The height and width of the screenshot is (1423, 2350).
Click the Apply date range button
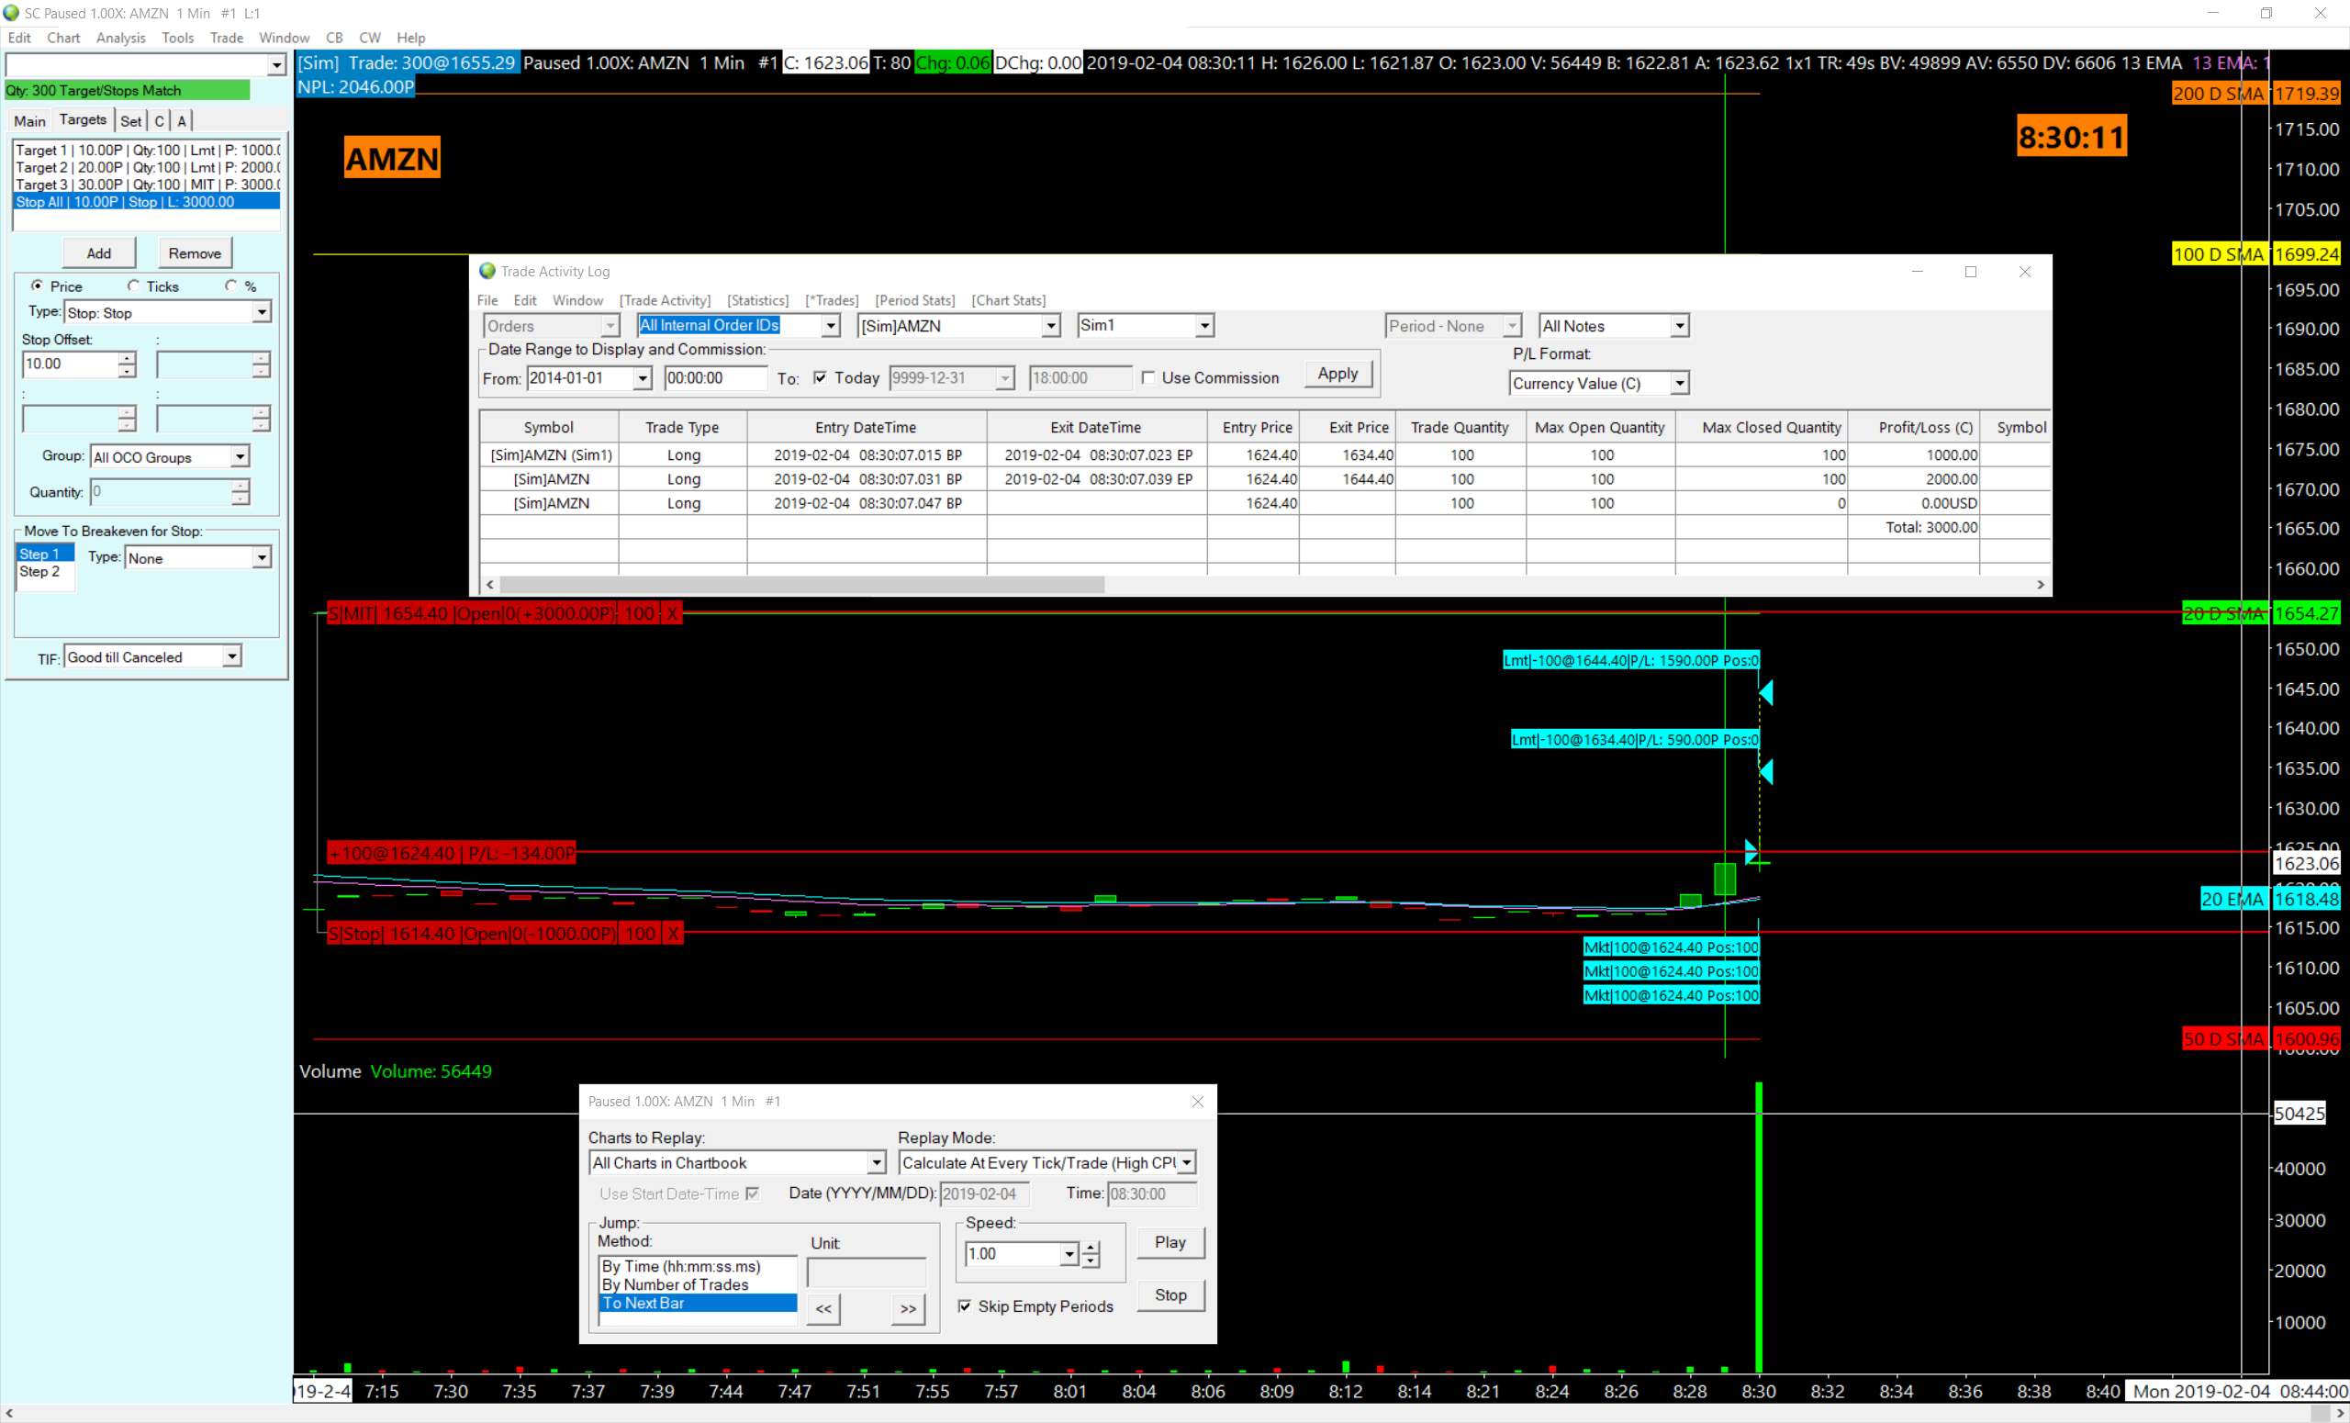(1337, 374)
